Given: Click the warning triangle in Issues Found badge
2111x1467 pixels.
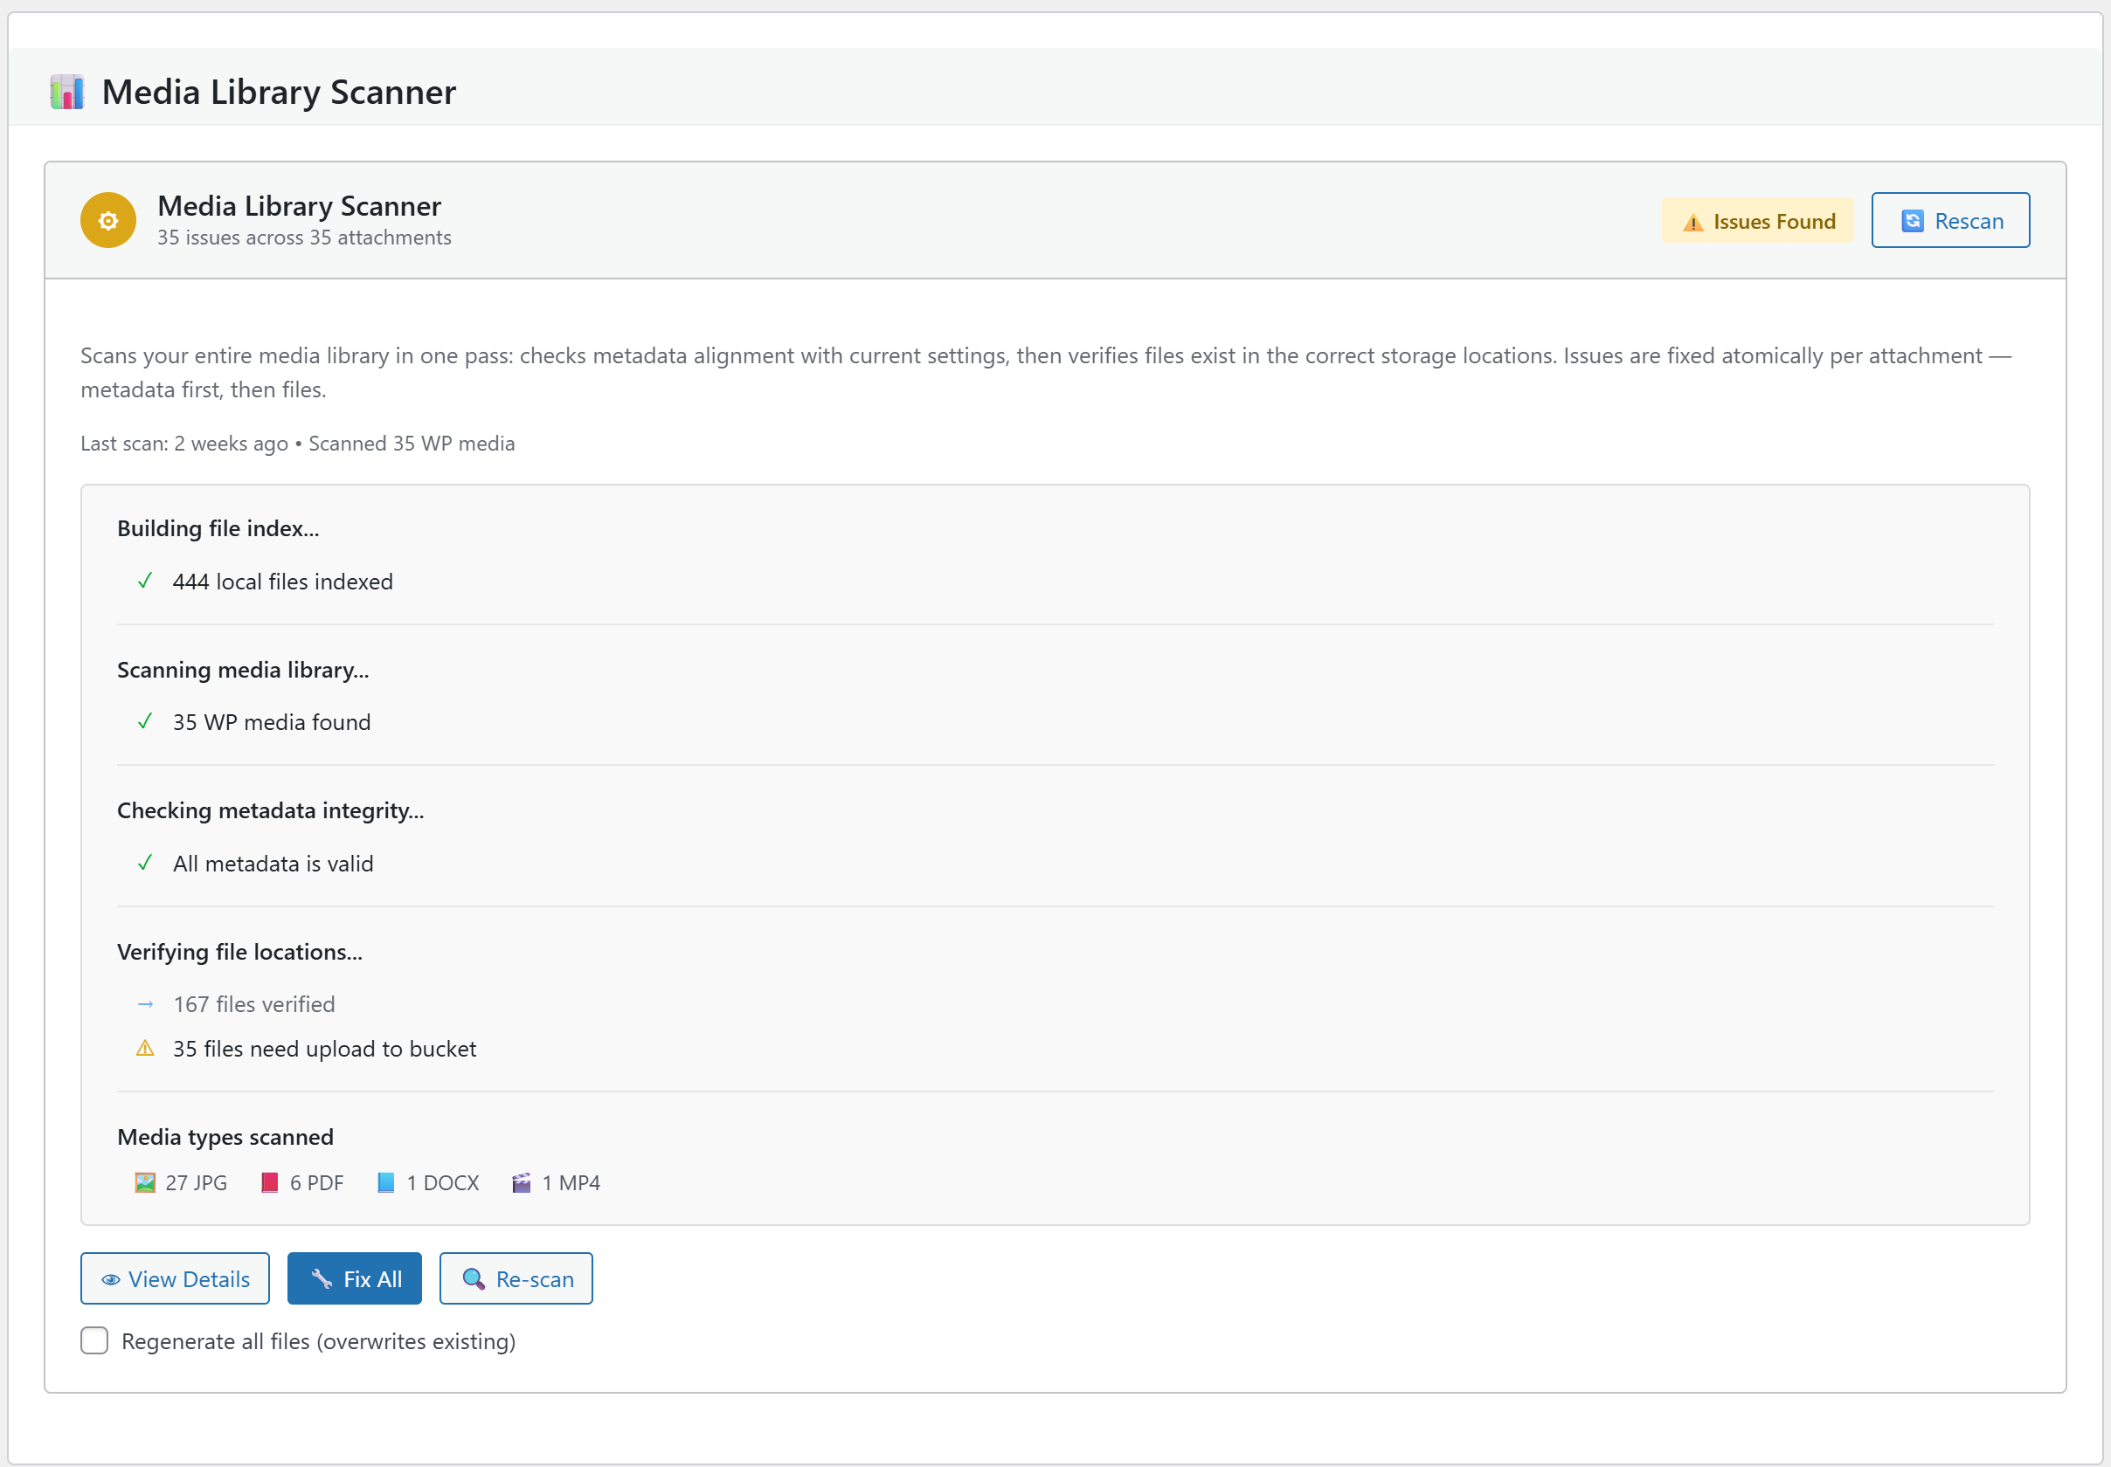Looking at the screenshot, I should pos(1692,223).
